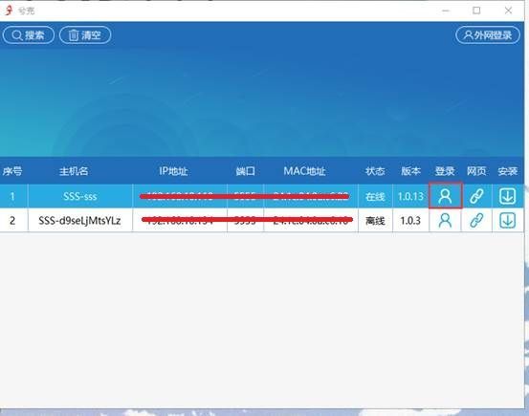Click the 版本 column header
The width and height of the screenshot is (529, 416).
[410, 171]
